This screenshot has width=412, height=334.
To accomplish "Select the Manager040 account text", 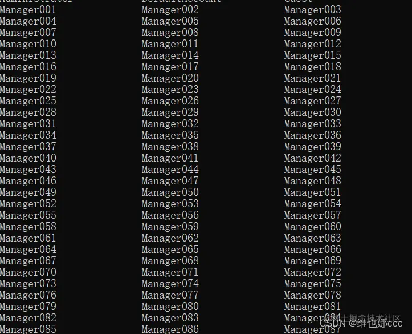I will (28, 159).
